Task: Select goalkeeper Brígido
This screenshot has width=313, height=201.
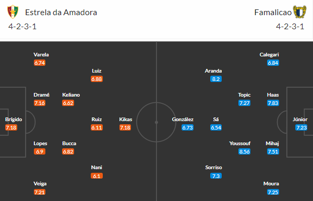Action: click(14, 119)
